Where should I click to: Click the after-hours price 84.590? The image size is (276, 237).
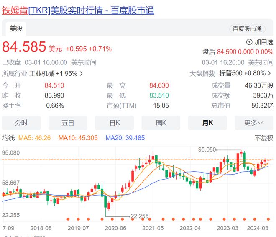pos(226,52)
